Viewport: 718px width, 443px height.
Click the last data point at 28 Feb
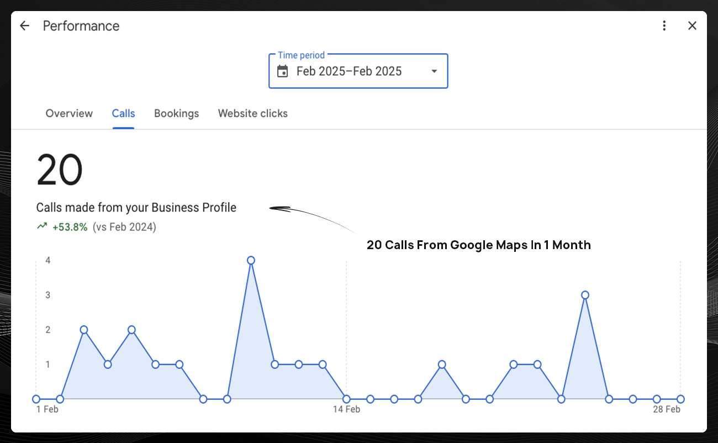[x=680, y=399]
